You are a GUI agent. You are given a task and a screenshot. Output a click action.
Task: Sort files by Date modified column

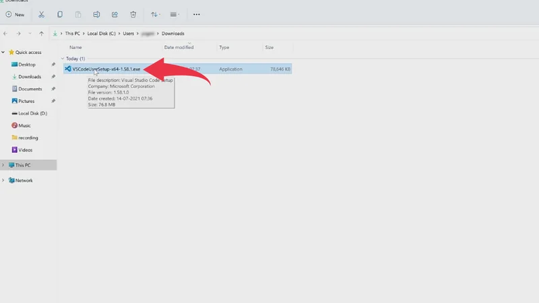coord(179,48)
